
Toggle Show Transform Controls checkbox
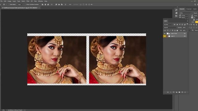[x=25, y=4]
